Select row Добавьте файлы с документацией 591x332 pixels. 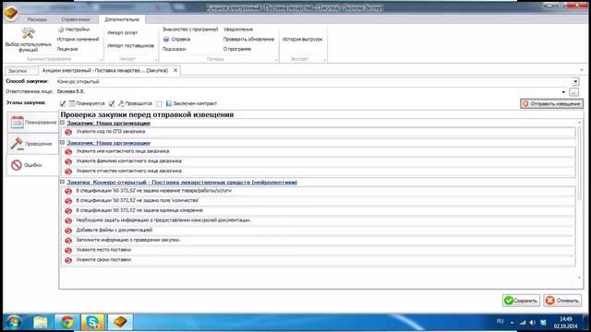[318, 230]
